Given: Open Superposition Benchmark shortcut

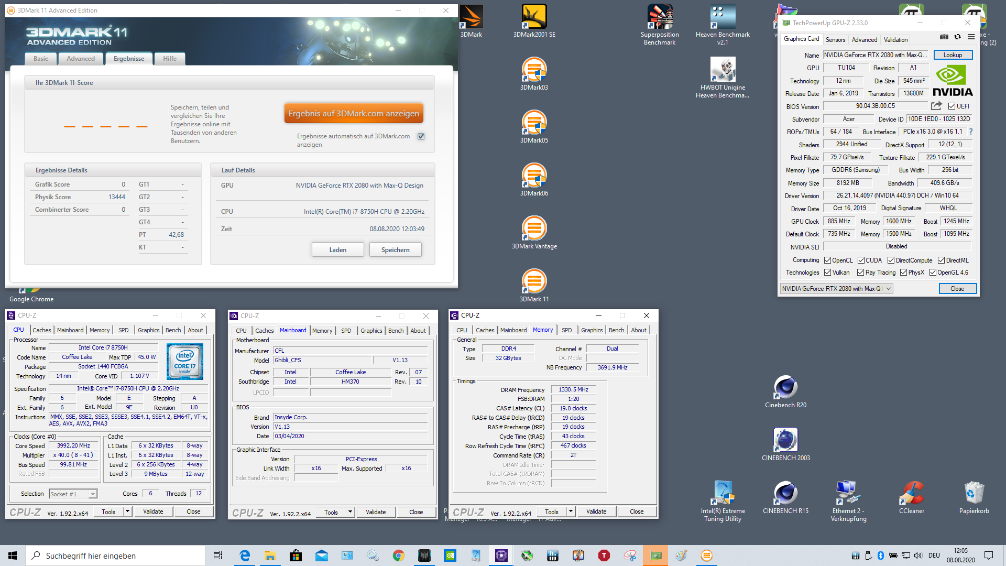Looking at the screenshot, I should tap(660, 25).
